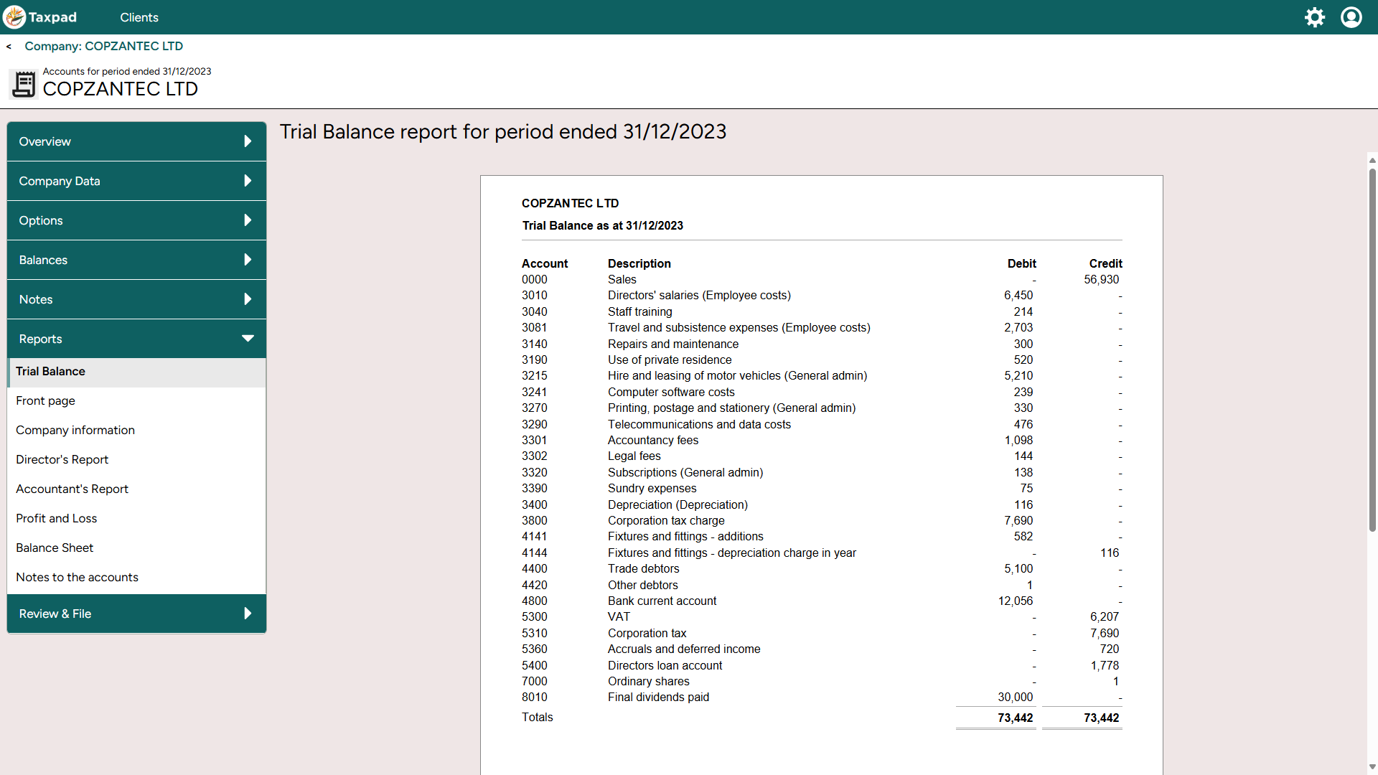Screen dimensions: 1378x775
Task: Click Company: COPZANTEC LTD breadcrumb link
Action: click(103, 46)
